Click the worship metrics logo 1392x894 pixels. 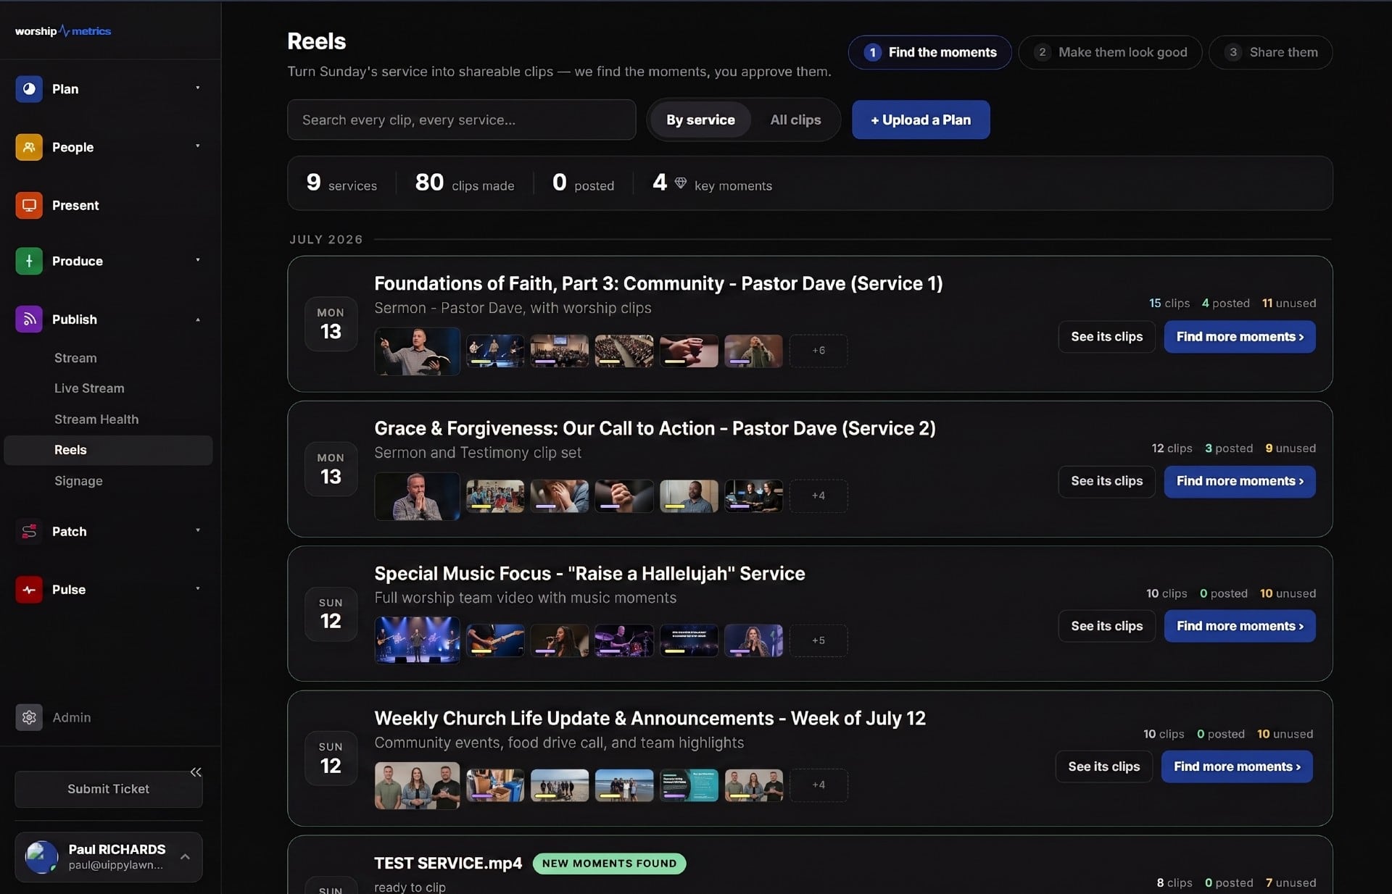[63, 31]
